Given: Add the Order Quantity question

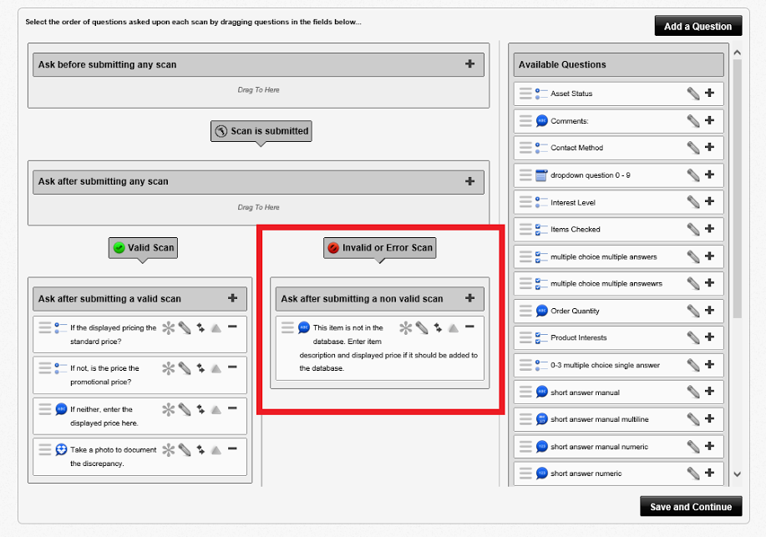Looking at the screenshot, I should [710, 310].
